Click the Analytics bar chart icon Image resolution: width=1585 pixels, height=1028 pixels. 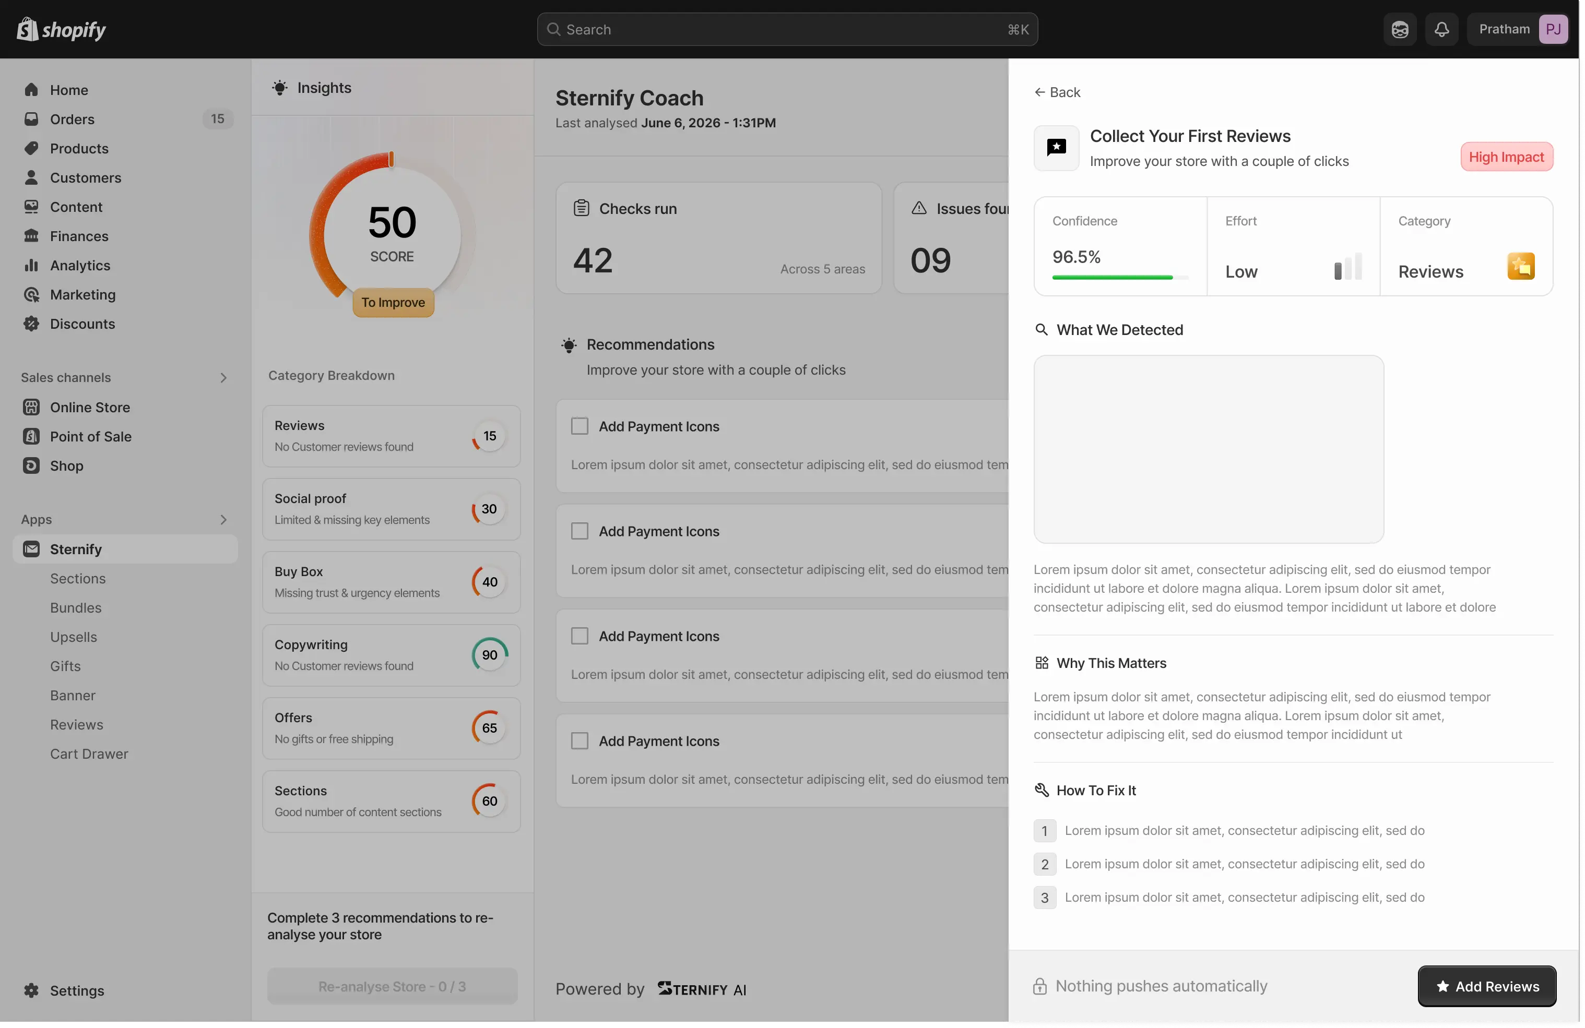click(x=31, y=266)
